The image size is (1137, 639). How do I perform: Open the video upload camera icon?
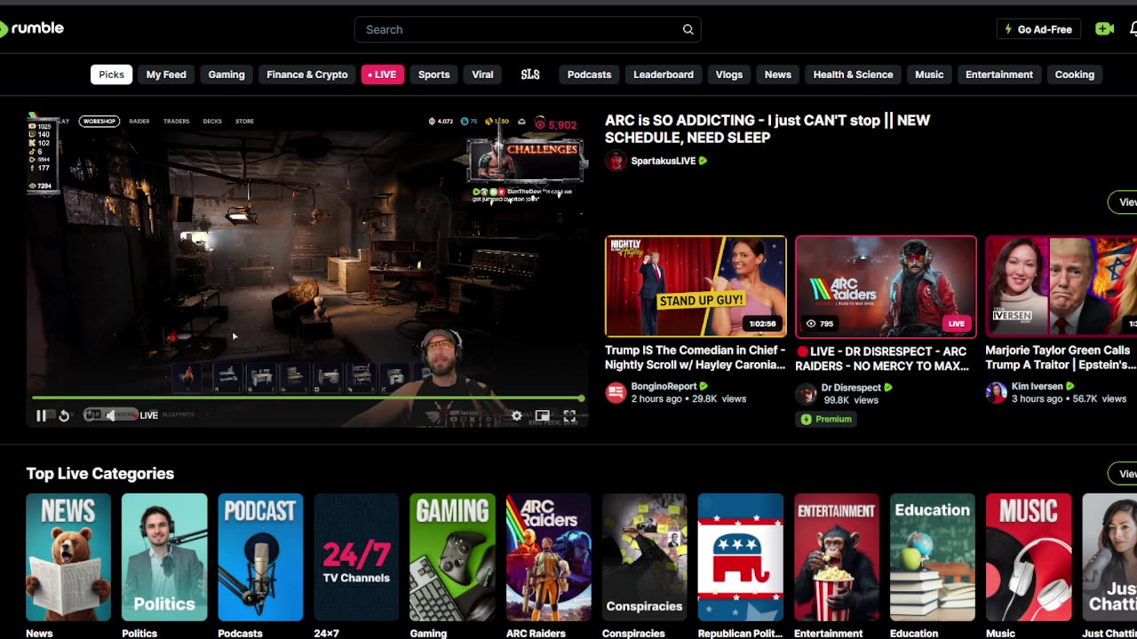coord(1104,29)
